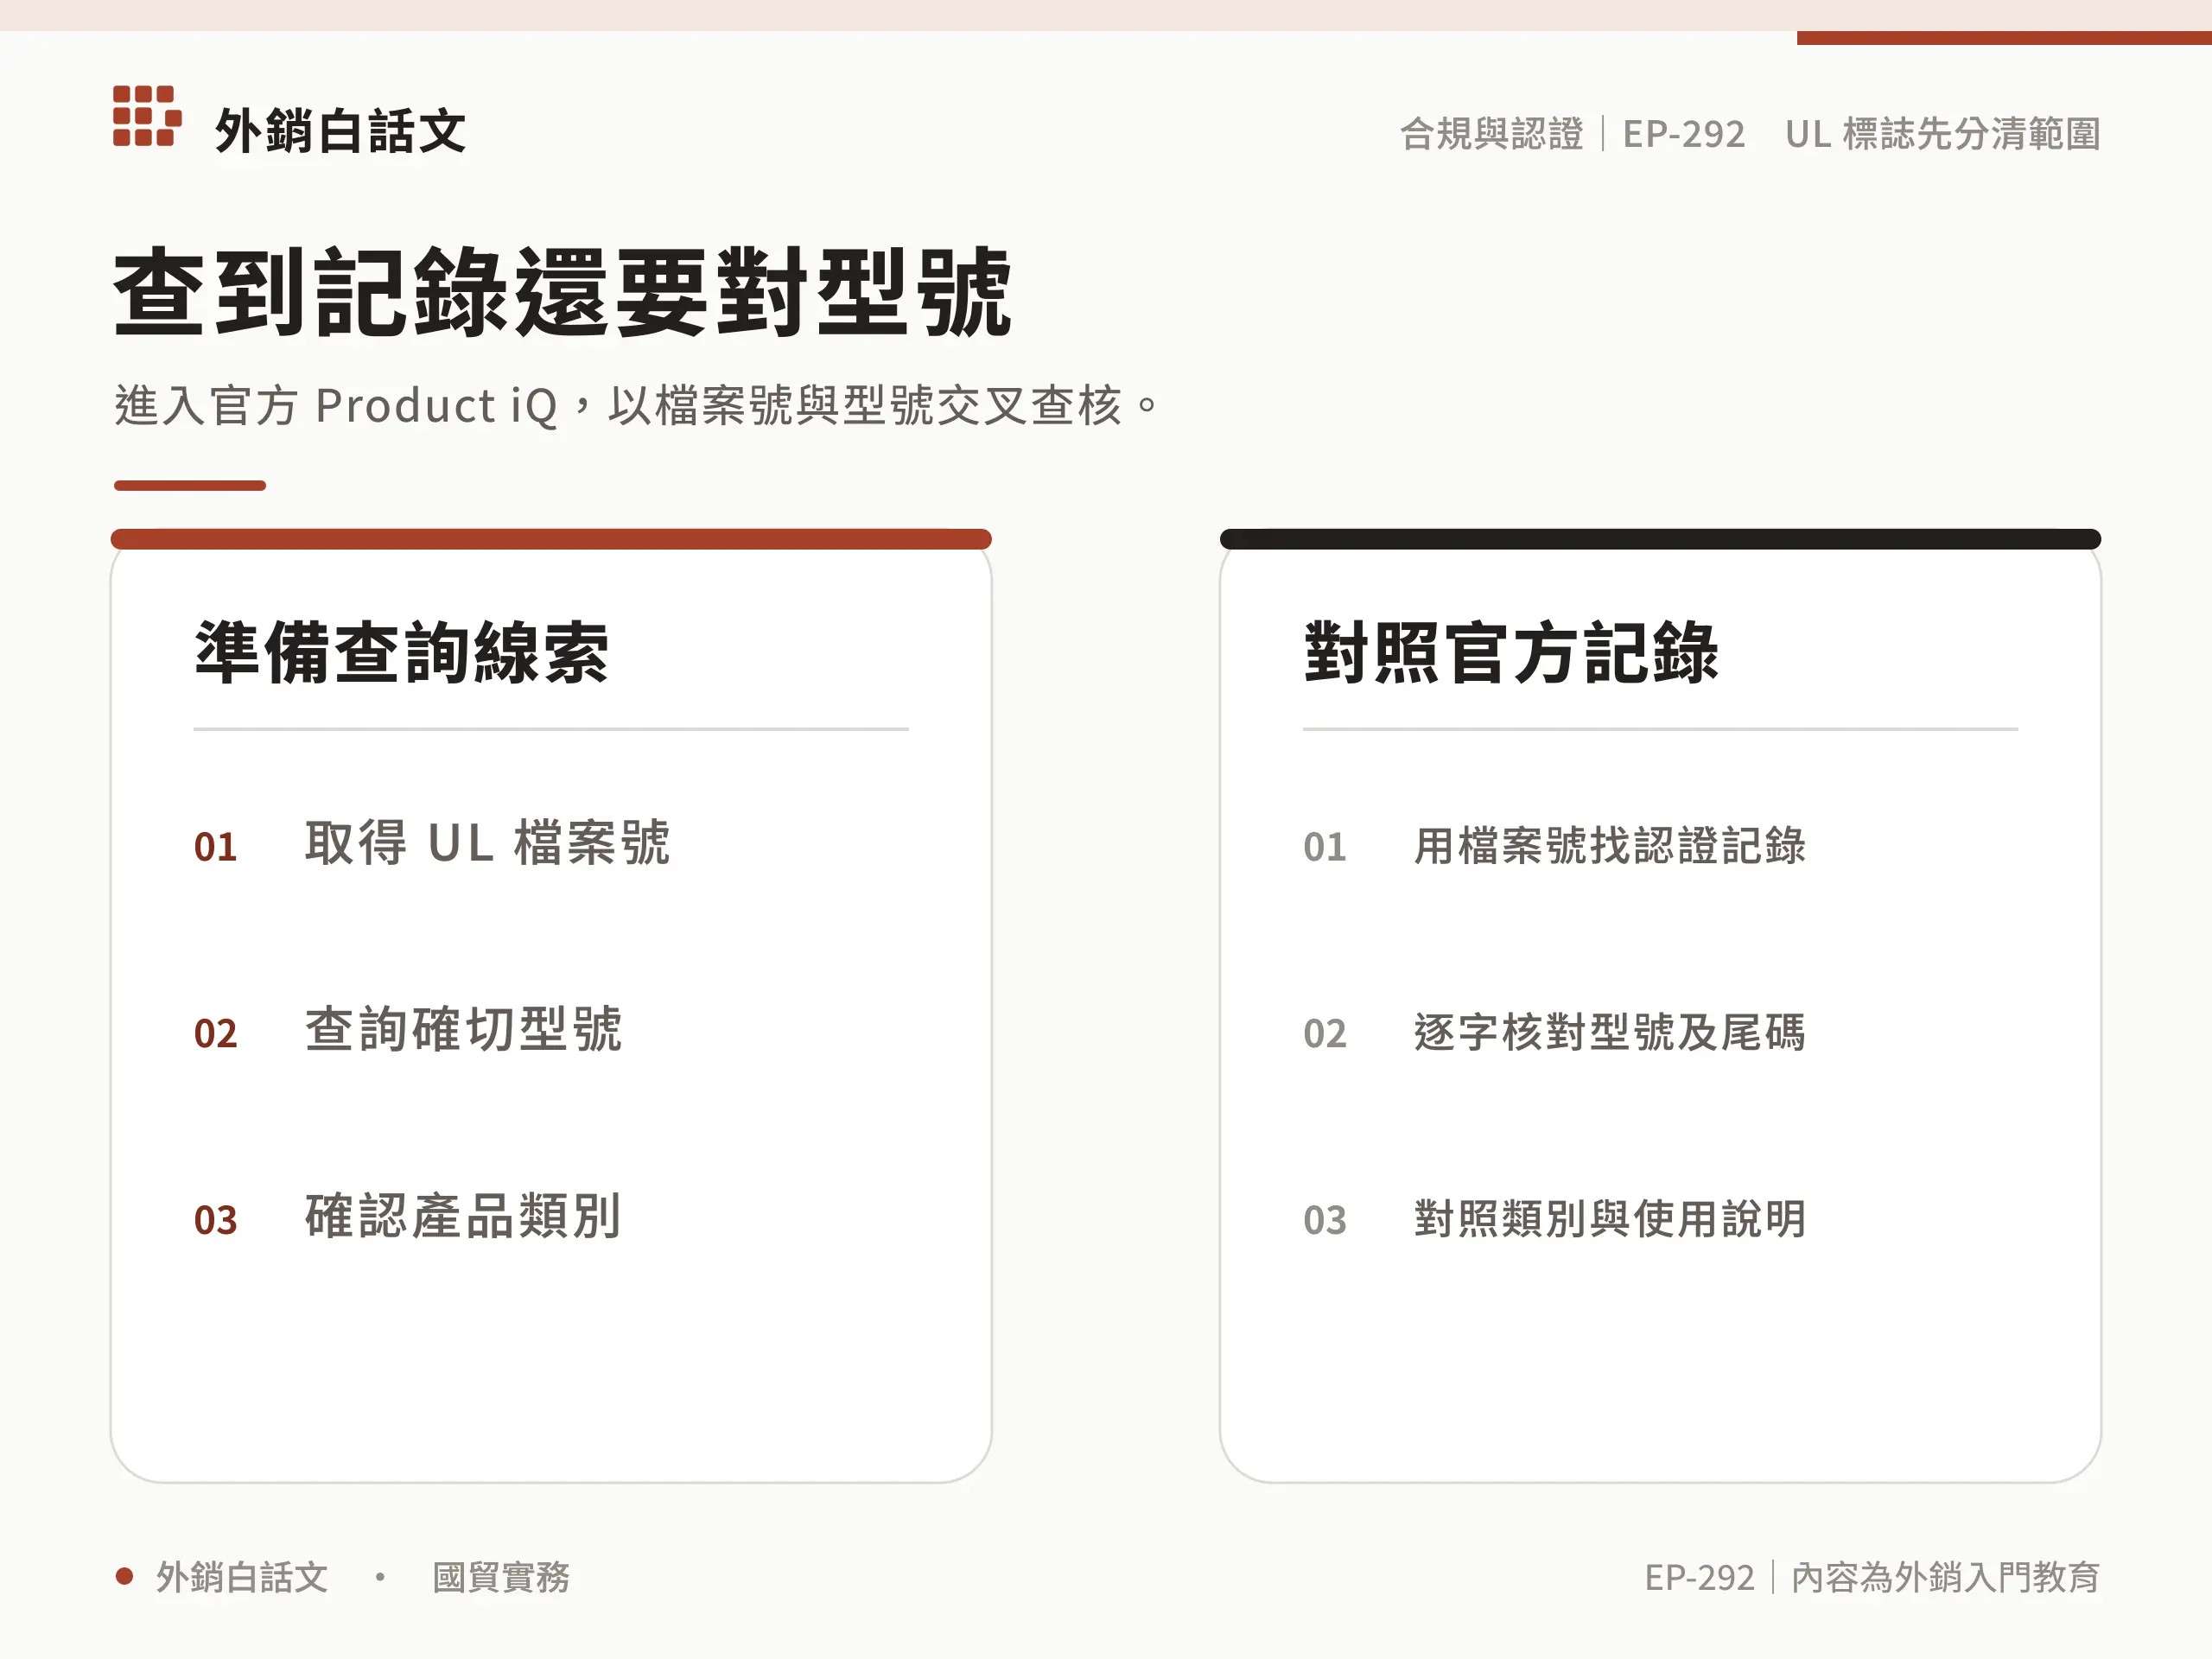Click the header text 合規與認證

click(x=1491, y=134)
